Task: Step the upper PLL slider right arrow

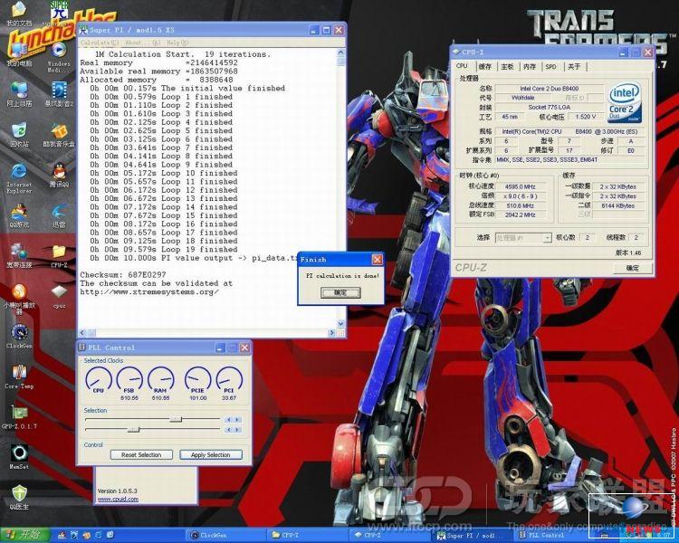Action: (237, 420)
